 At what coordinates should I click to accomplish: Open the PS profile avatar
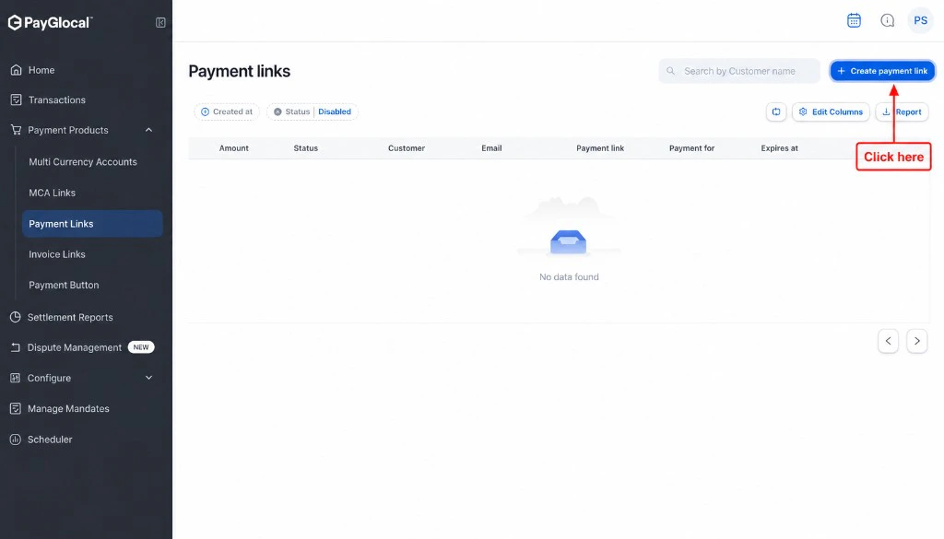(921, 20)
